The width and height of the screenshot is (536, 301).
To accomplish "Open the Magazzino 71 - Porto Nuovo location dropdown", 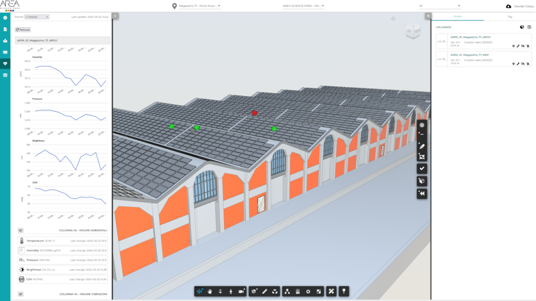I will (197, 7).
